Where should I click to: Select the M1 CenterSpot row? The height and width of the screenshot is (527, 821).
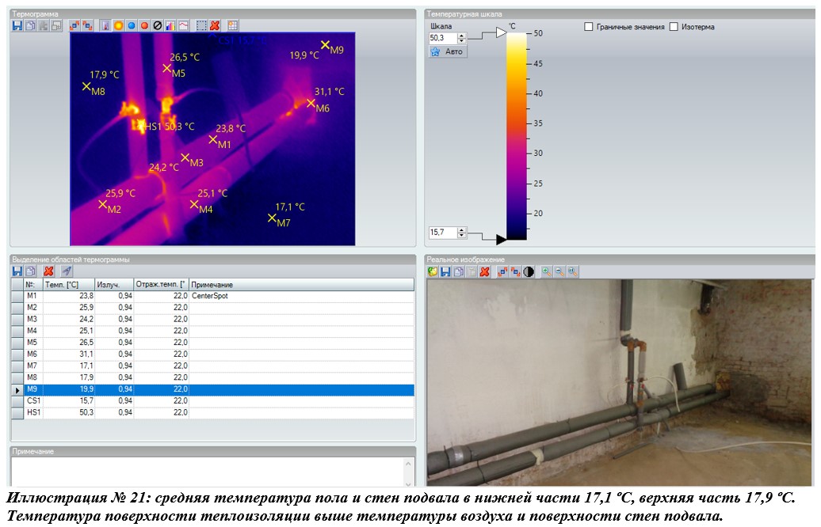212,296
